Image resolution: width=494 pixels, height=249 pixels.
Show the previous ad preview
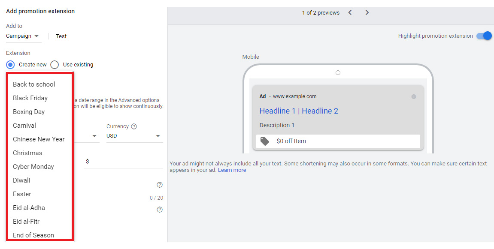click(x=350, y=12)
